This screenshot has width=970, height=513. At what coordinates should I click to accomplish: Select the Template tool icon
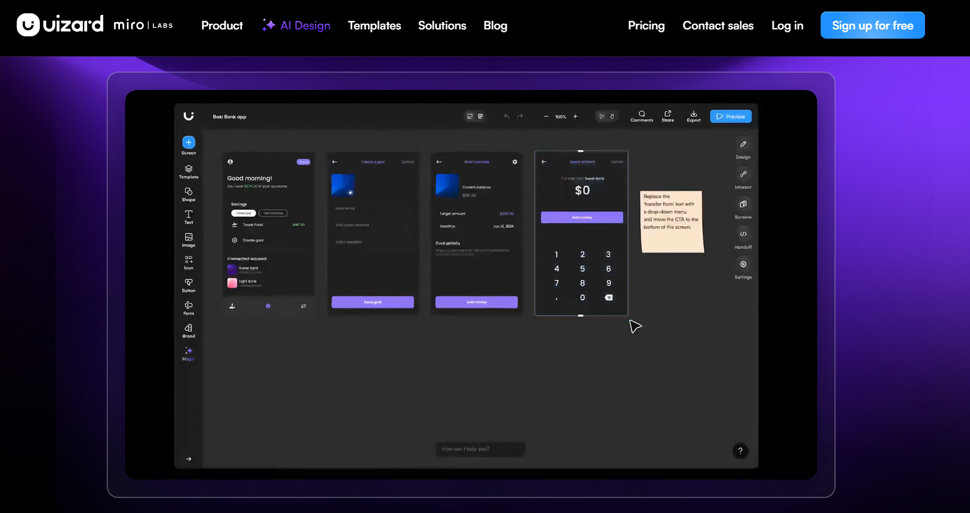(189, 169)
